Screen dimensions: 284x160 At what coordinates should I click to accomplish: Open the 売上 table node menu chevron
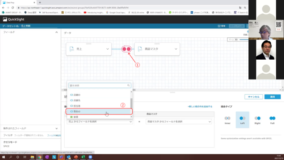click(108, 49)
